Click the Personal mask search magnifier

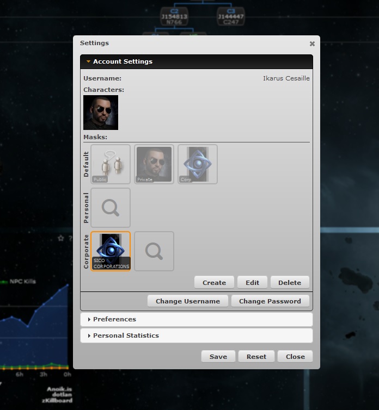coord(111,207)
